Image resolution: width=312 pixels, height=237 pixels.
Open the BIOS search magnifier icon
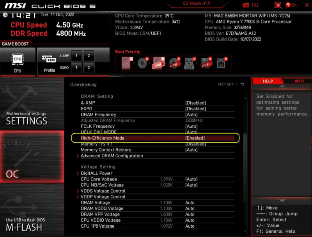(278, 5)
